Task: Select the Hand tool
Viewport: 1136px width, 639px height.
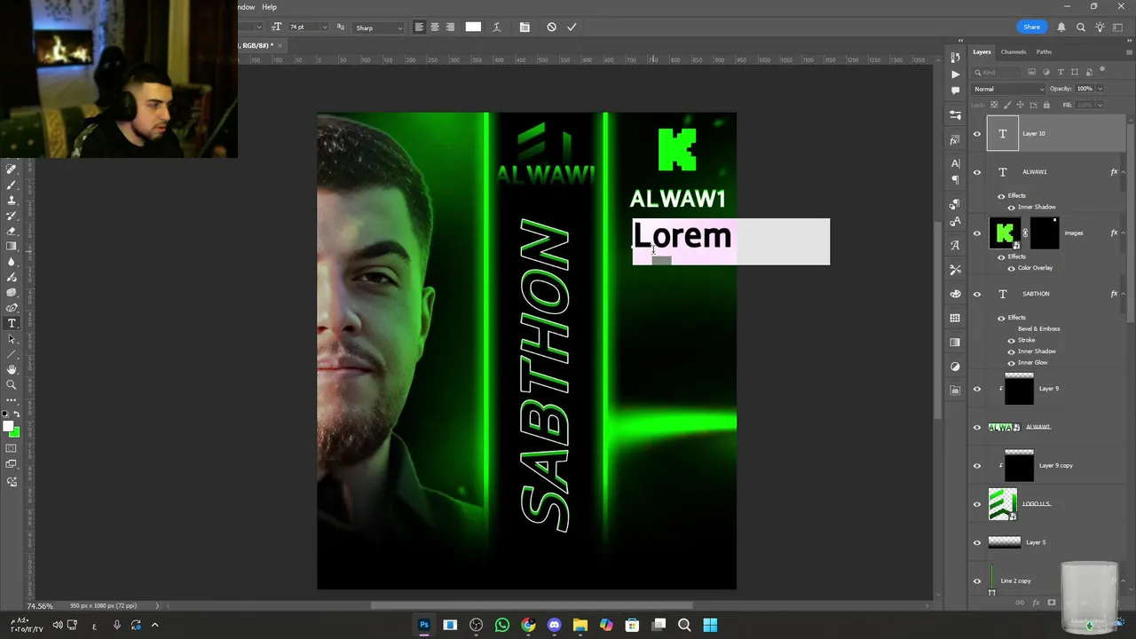Action: pyautogui.click(x=12, y=369)
